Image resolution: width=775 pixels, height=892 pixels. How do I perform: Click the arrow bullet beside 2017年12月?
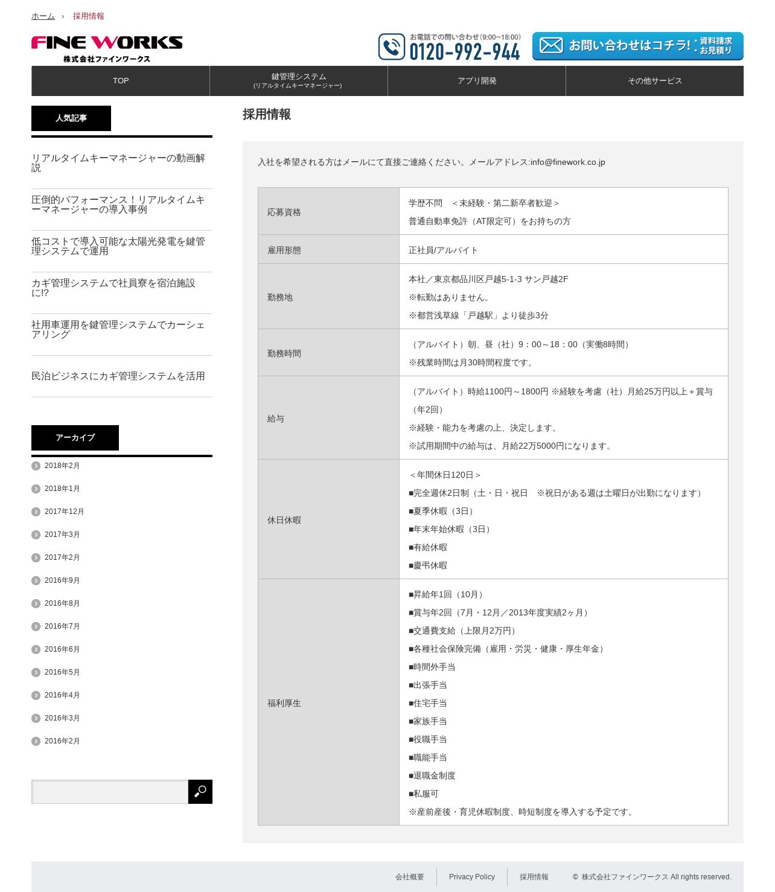coord(36,512)
